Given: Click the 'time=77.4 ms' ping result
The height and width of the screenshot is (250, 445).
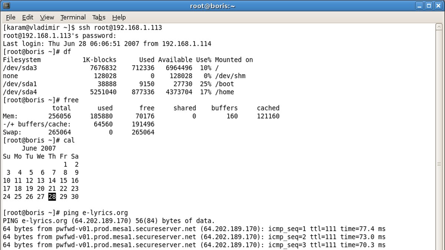Looking at the screenshot, I should 362,229.
